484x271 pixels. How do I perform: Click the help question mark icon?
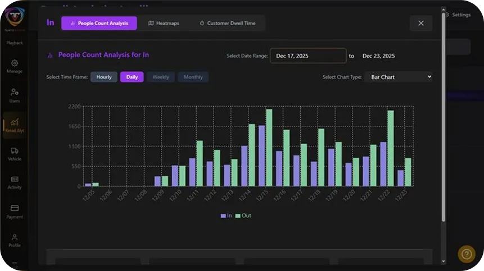(x=466, y=254)
